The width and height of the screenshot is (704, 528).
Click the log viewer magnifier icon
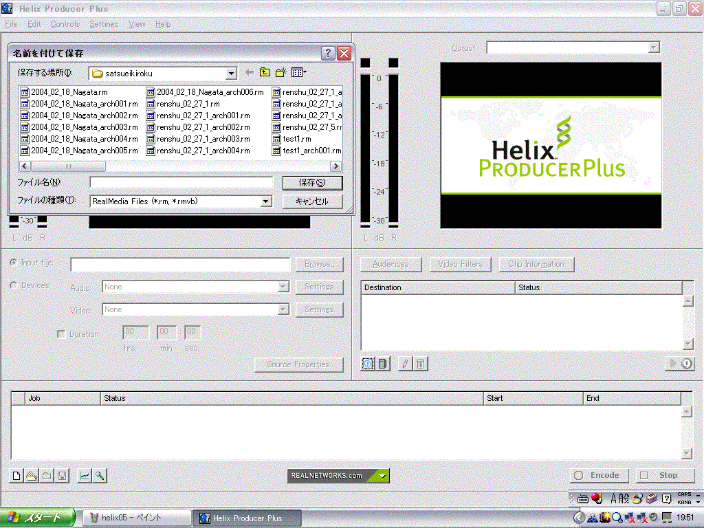(100, 476)
